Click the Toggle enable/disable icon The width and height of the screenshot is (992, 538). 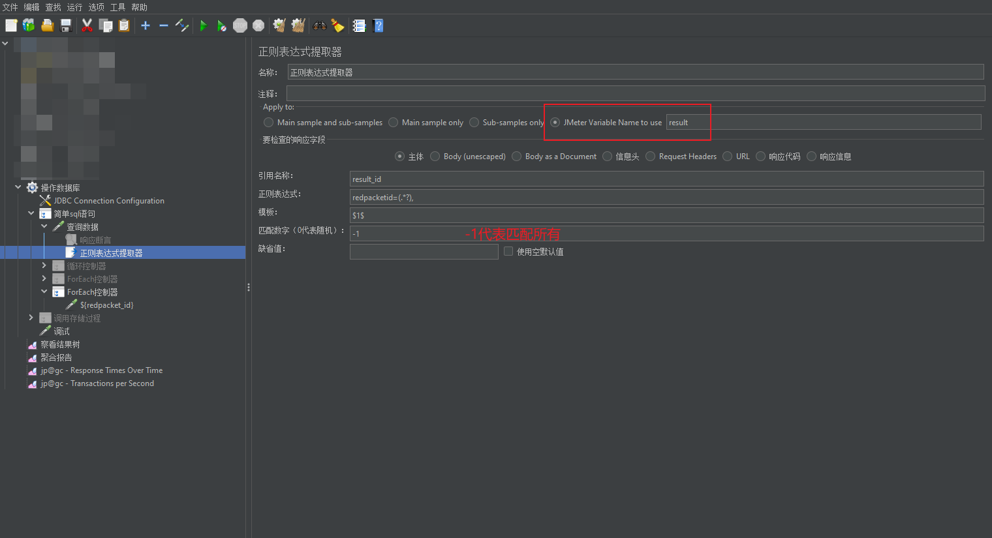pyautogui.click(x=182, y=25)
